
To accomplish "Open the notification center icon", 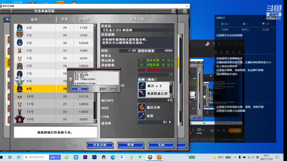I will tap(277, 157).
